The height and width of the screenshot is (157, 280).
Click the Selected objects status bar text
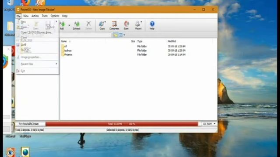point(122,130)
